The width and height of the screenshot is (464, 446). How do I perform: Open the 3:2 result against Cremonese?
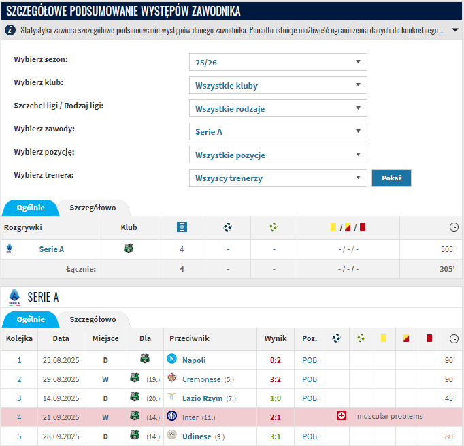coord(276,379)
